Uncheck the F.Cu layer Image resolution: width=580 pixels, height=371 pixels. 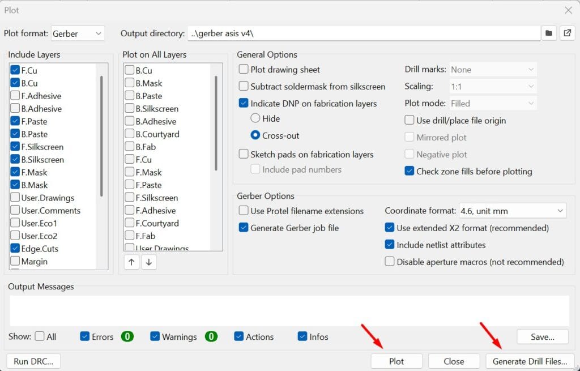pos(15,71)
